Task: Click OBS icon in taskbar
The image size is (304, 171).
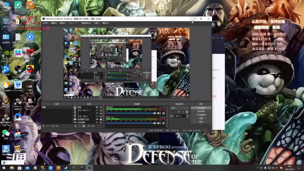Action: [x=89, y=168]
